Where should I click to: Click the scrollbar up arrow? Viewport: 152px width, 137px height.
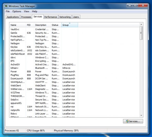[x=141, y=24]
